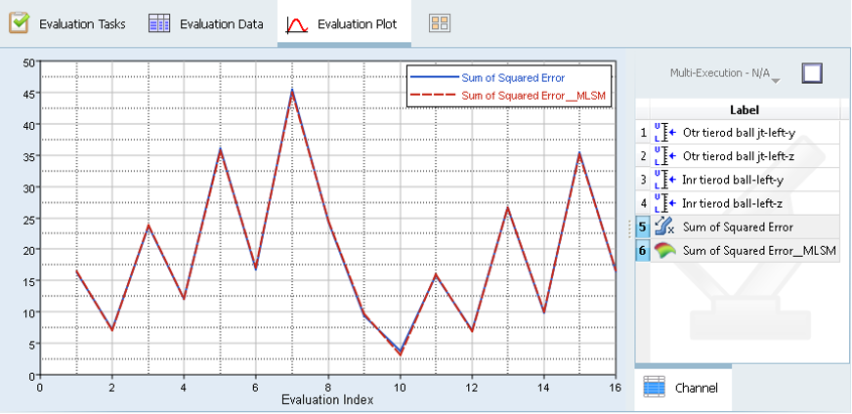Click row number 2 cell
Image resolution: width=852 pixels, height=414 pixels.
[x=643, y=156]
